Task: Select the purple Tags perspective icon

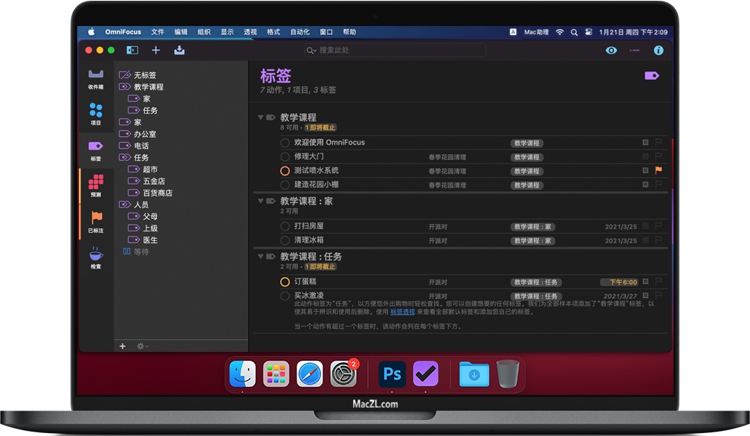Action: coord(96,150)
